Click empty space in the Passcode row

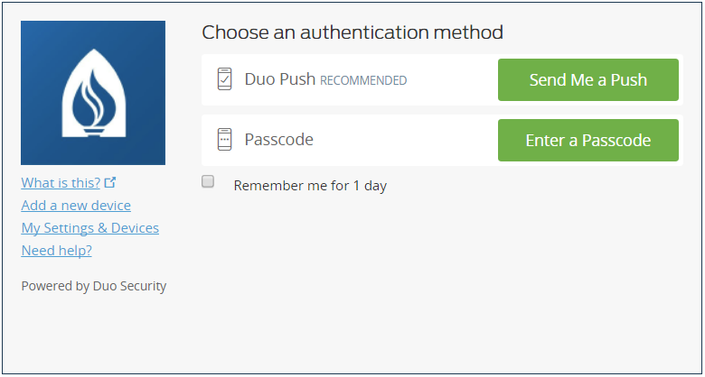click(x=405, y=140)
